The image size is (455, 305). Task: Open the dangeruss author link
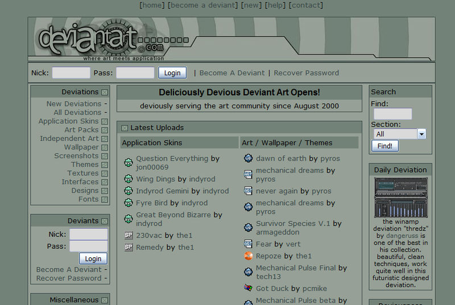402,236
